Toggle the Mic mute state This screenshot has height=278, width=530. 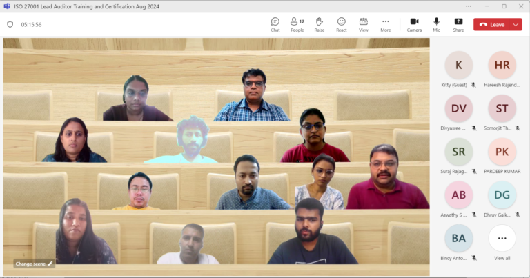(x=436, y=24)
